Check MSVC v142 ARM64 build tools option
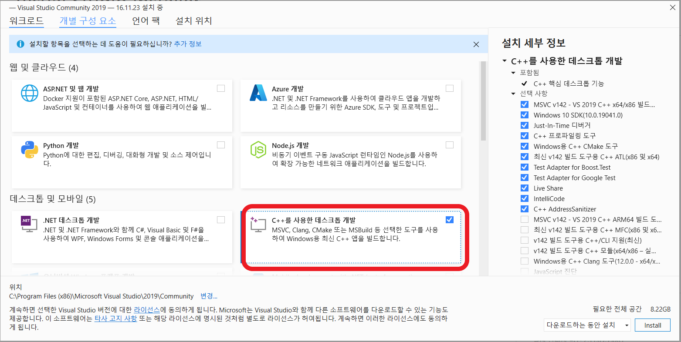The width and height of the screenshot is (681, 342). [x=525, y=219]
